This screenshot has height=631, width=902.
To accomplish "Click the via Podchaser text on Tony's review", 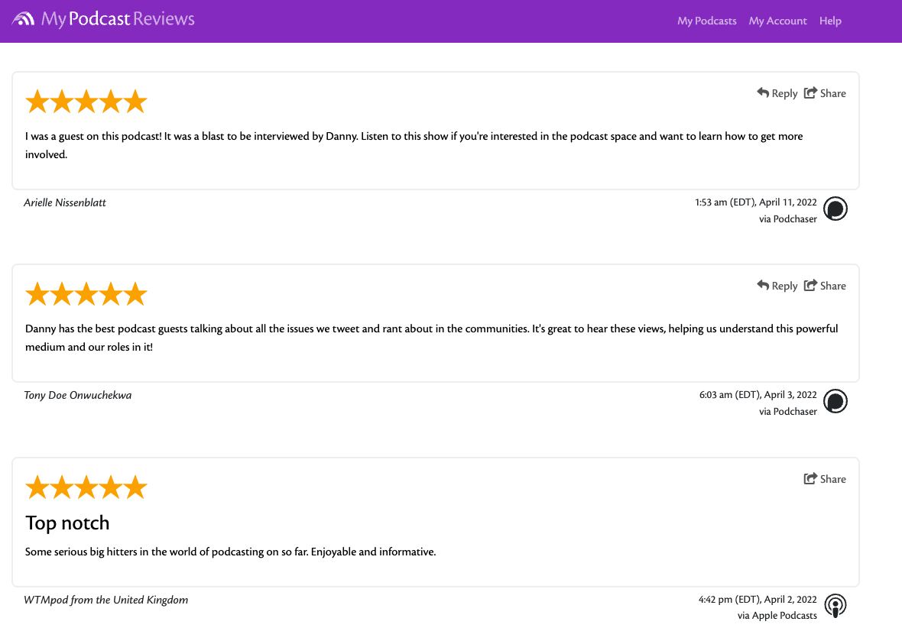I will pyautogui.click(x=787, y=411).
